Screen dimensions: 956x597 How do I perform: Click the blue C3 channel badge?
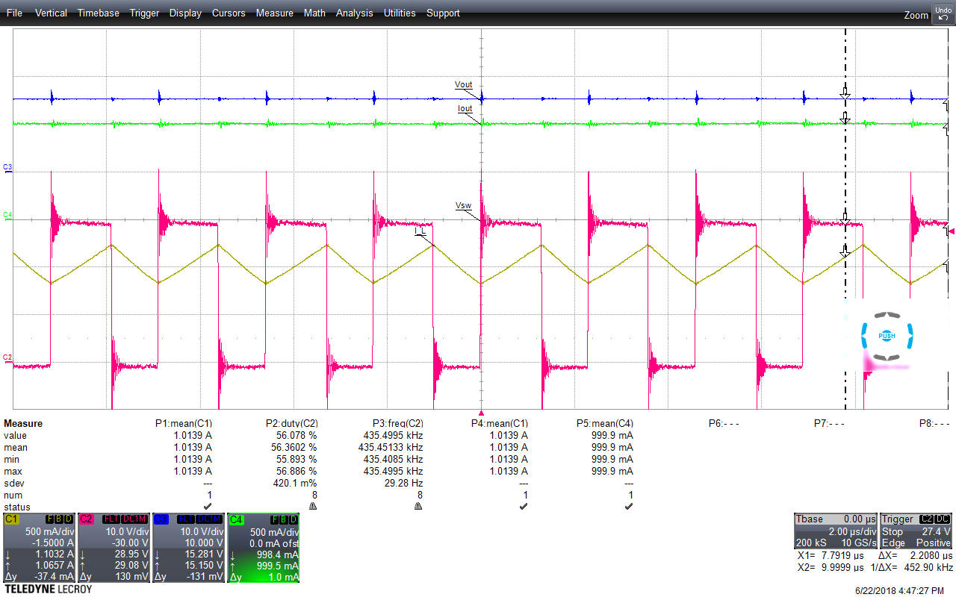pos(161,519)
